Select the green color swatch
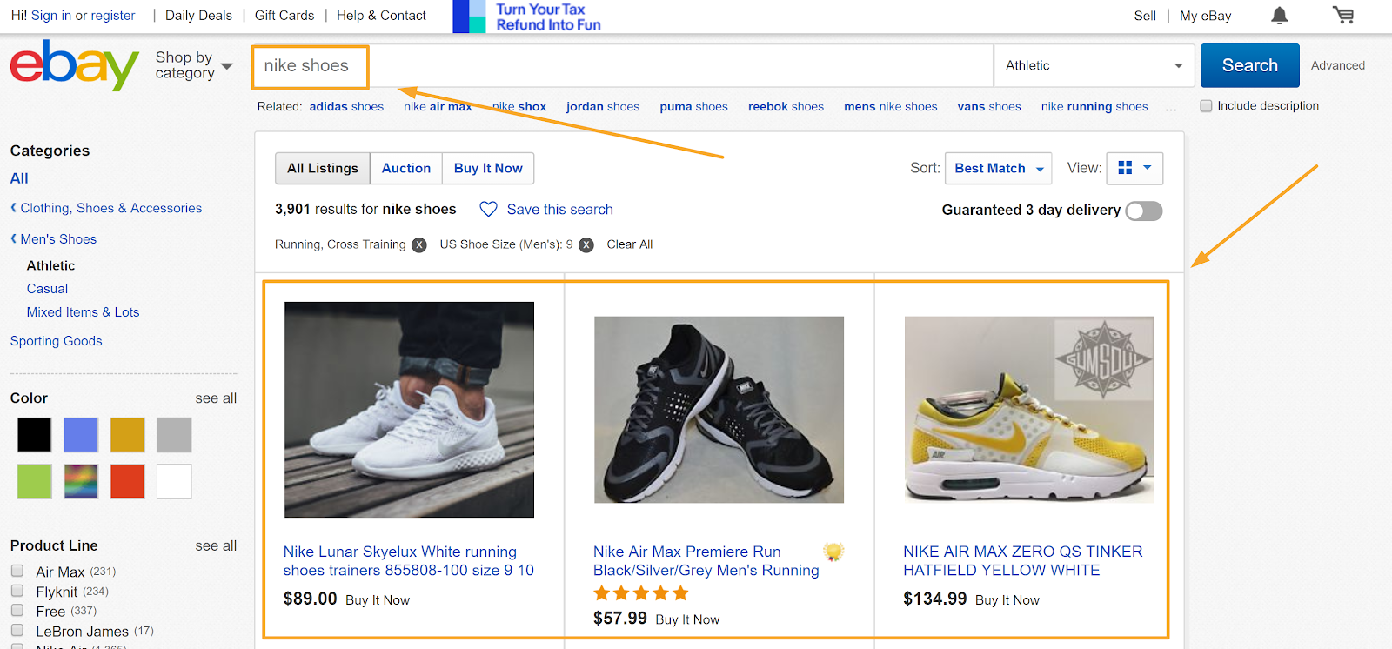This screenshot has height=649, width=1392. 35,481
